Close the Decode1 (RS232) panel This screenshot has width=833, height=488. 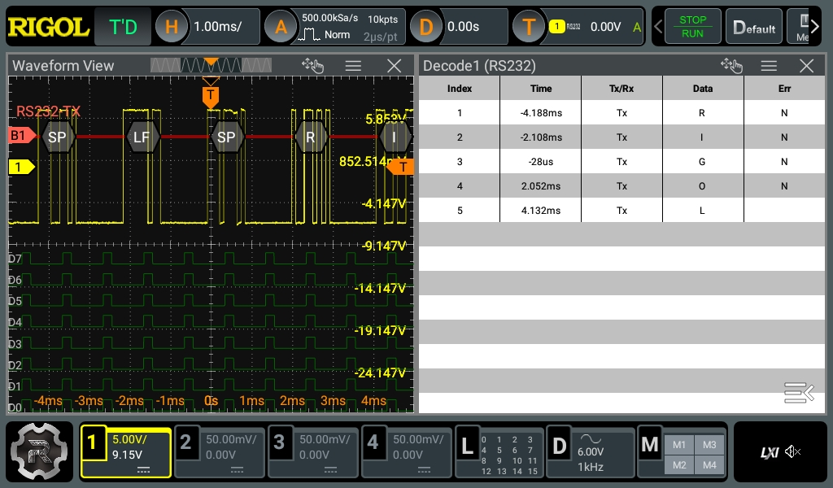[806, 66]
